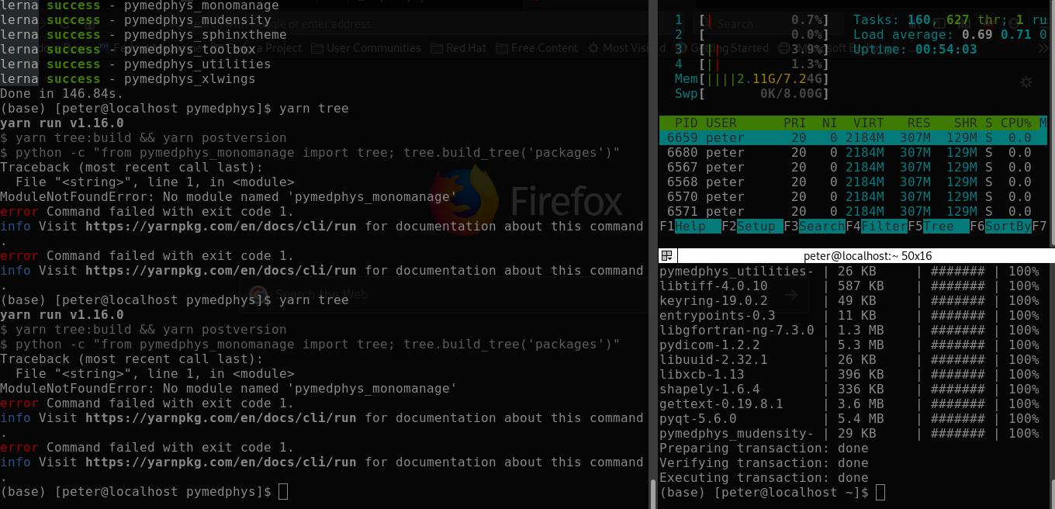Click the libuuid-2.32.1 package line
The image size is (1055, 509).
[x=849, y=359]
